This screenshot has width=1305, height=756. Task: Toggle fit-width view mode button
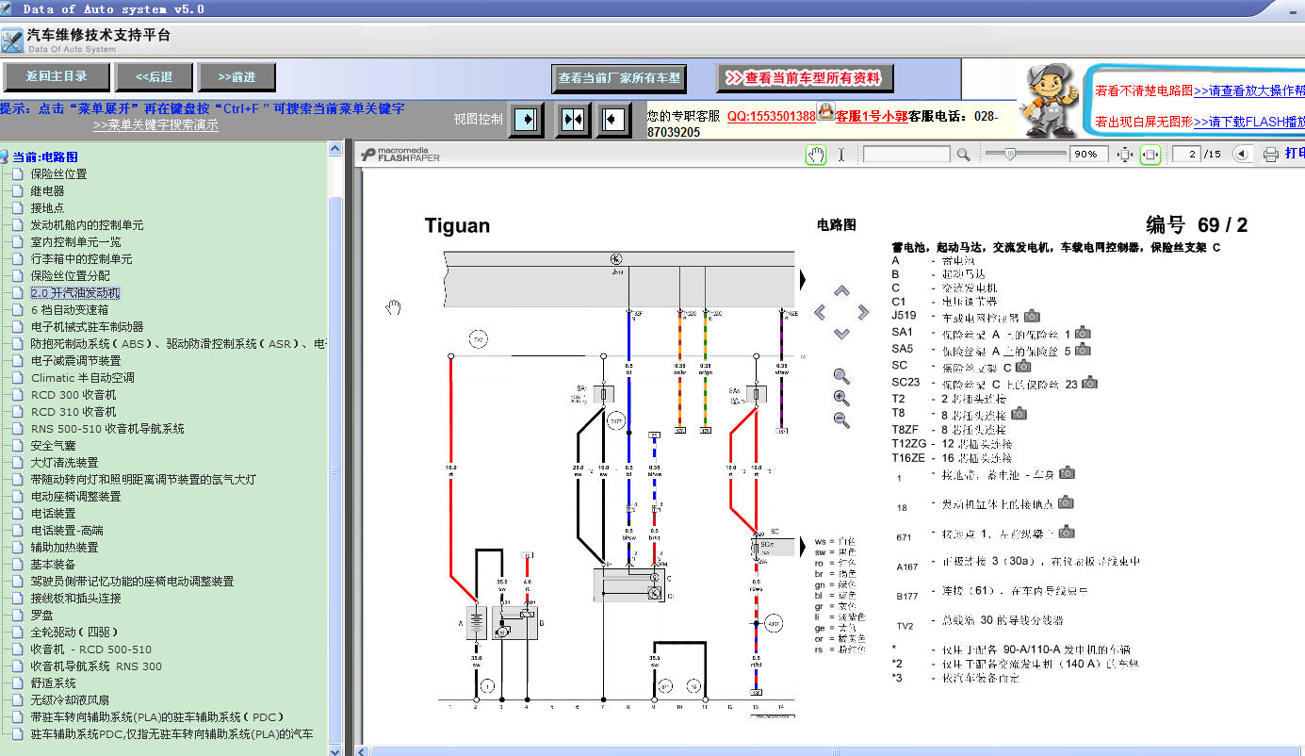[1150, 155]
